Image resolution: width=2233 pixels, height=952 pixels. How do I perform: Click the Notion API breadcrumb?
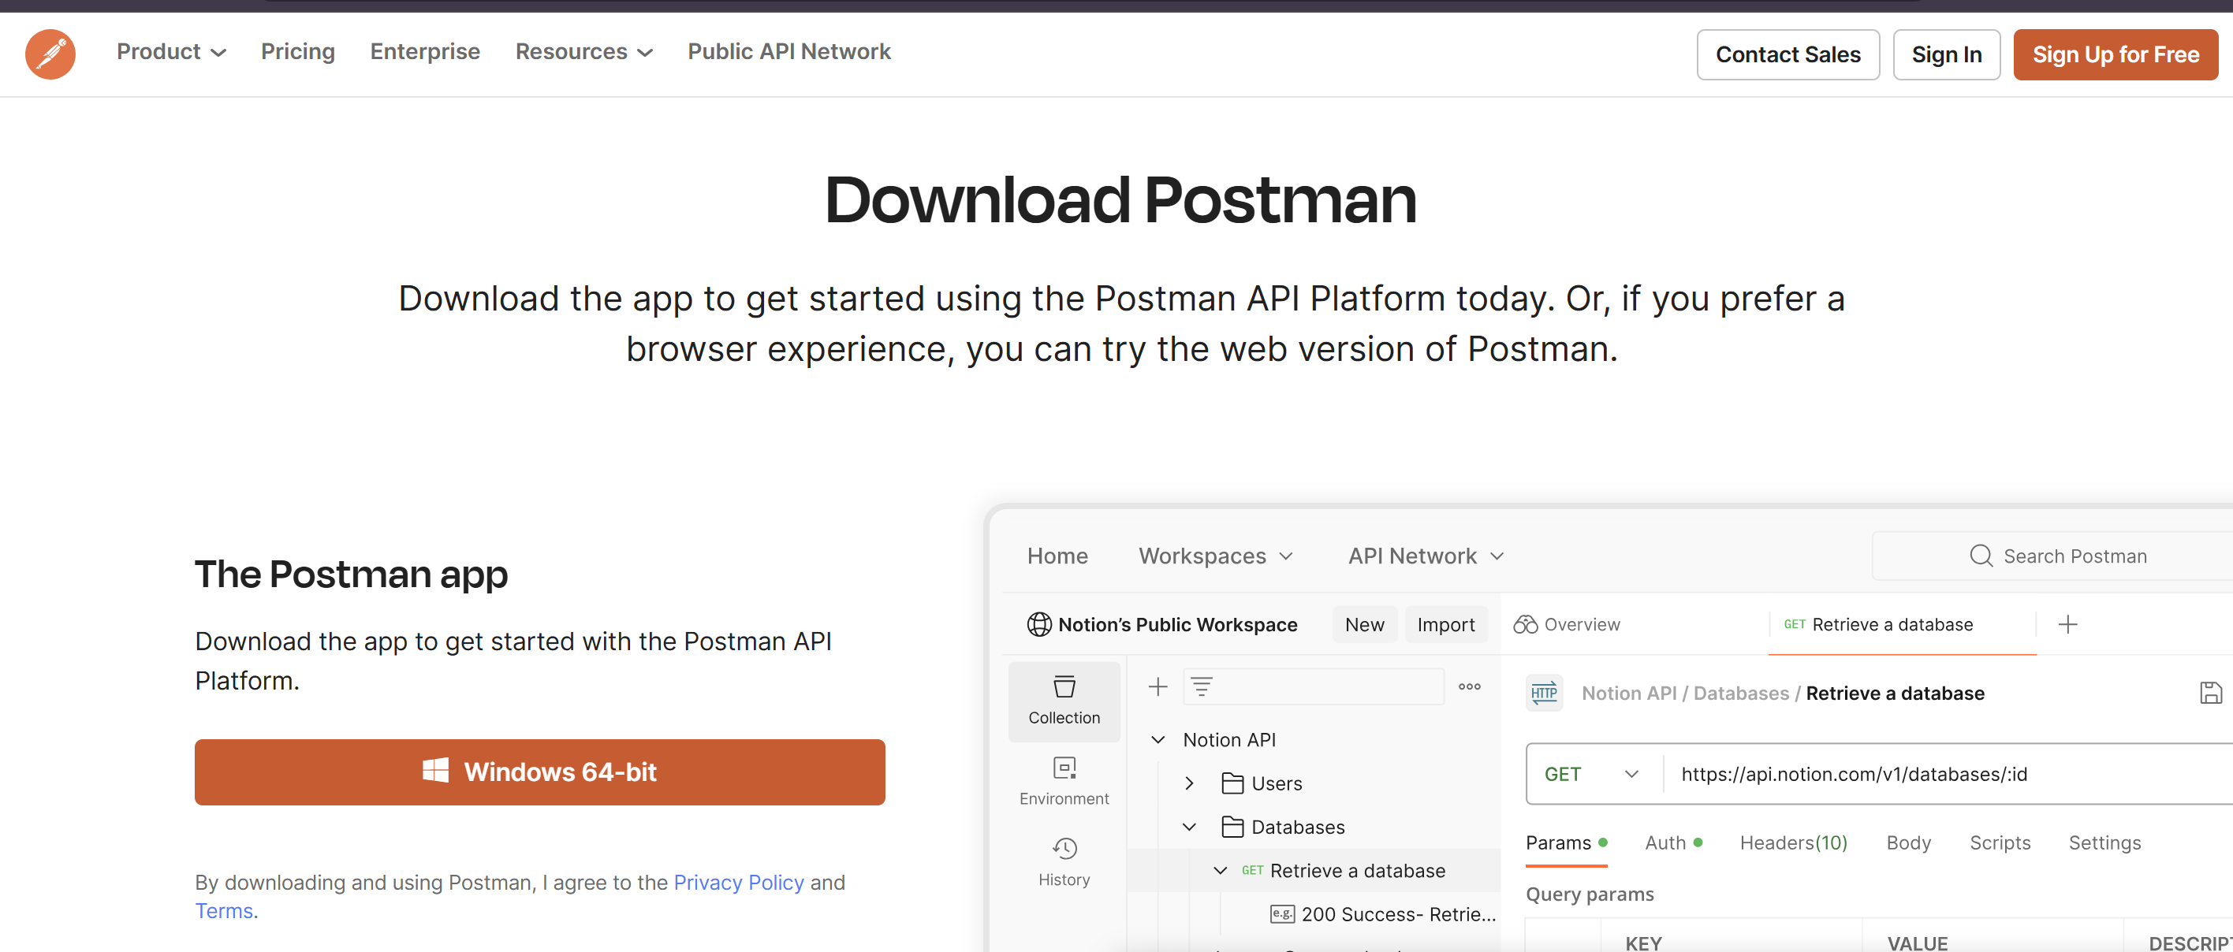point(1629,692)
